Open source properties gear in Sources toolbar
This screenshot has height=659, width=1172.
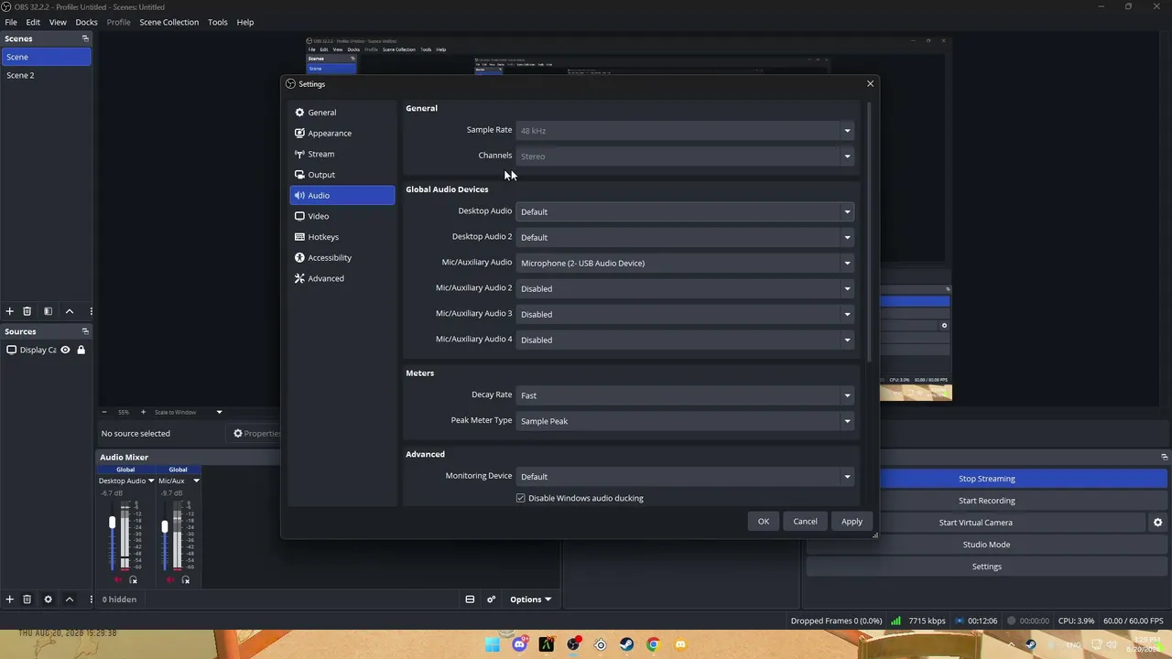pos(49,600)
